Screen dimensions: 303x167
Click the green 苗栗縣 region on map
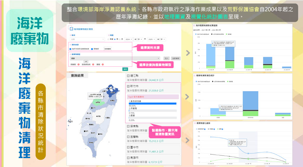pos(98,102)
